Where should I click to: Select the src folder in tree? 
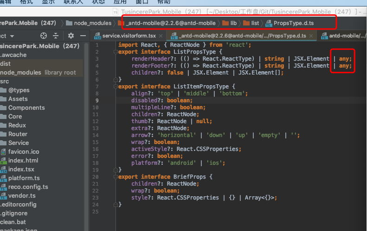coord(5,81)
